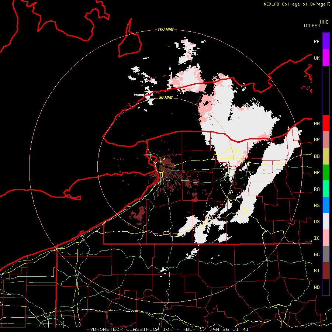
Task: Click the IC legend label
Action: (317, 238)
